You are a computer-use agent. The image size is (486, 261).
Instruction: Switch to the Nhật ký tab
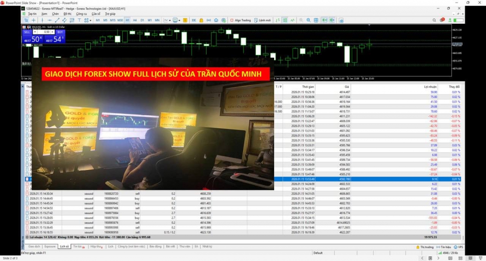(207, 246)
